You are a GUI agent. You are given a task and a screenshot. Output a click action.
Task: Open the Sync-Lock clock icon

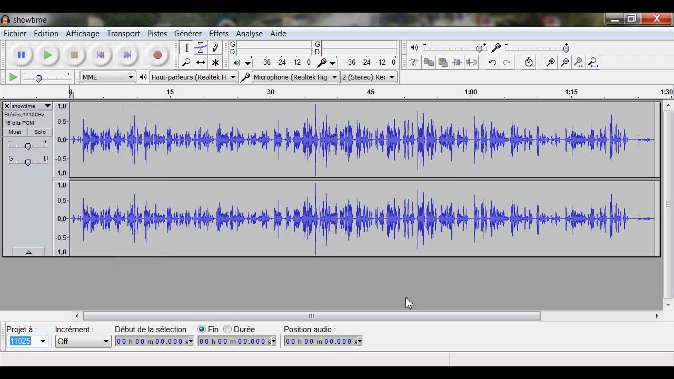[529, 63]
